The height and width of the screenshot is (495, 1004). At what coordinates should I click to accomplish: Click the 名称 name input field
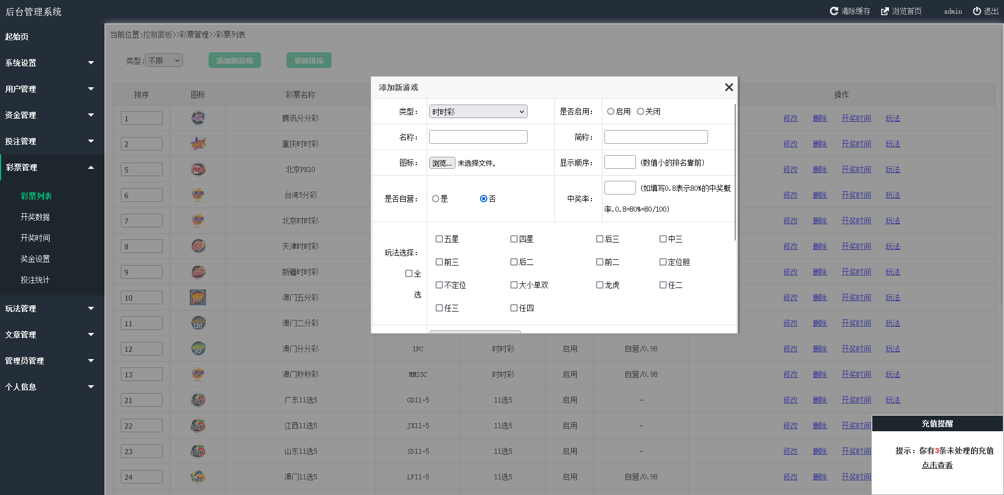pos(478,137)
